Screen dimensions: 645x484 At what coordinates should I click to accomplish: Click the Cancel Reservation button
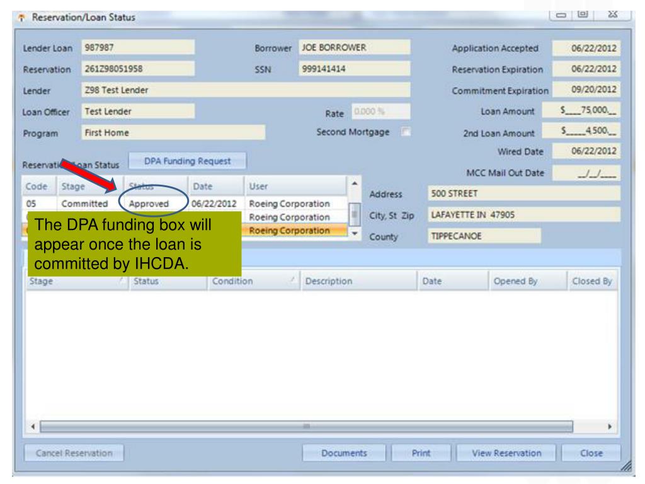[74, 452]
